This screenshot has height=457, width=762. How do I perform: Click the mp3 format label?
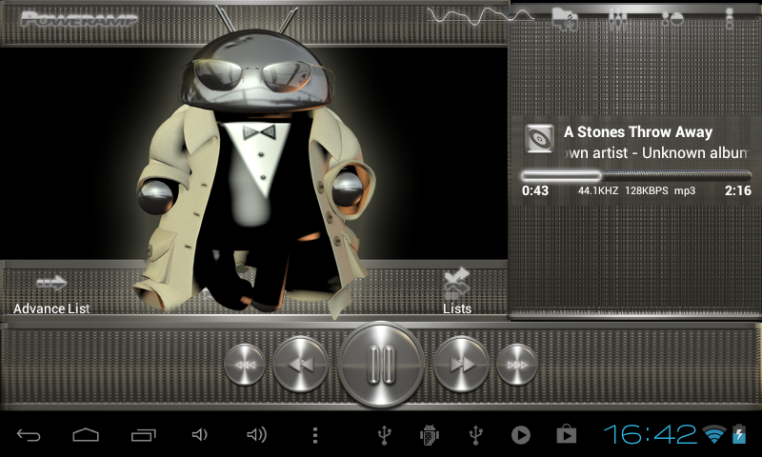coord(685,191)
